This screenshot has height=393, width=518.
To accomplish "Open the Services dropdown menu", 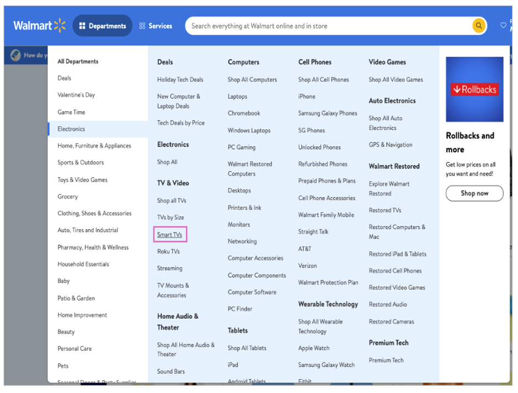I will tap(156, 25).
